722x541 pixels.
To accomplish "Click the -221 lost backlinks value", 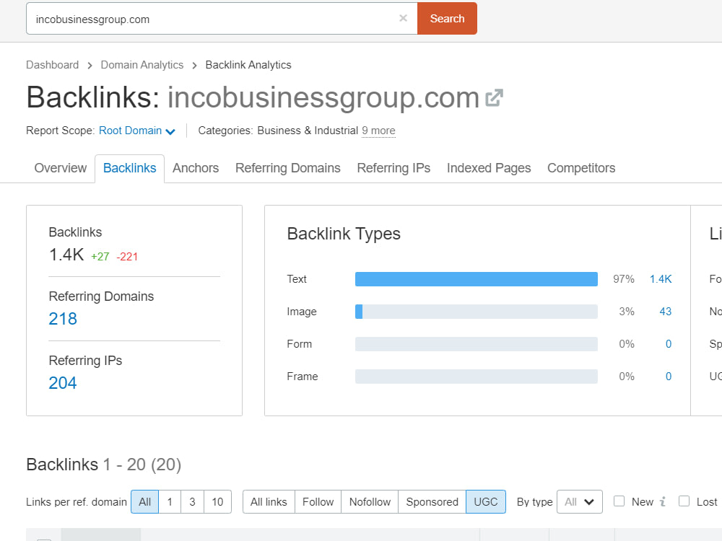I will (126, 257).
